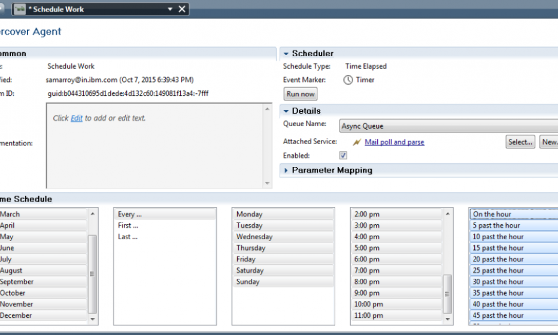Close the Schedule Work tab
The image size is (558, 335).
[182, 9]
